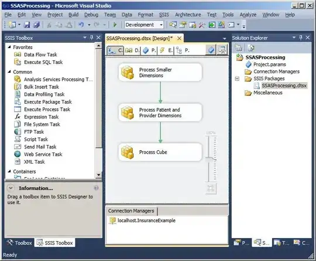Switch to the Control Flow designer tab

click(x=115, y=50)
